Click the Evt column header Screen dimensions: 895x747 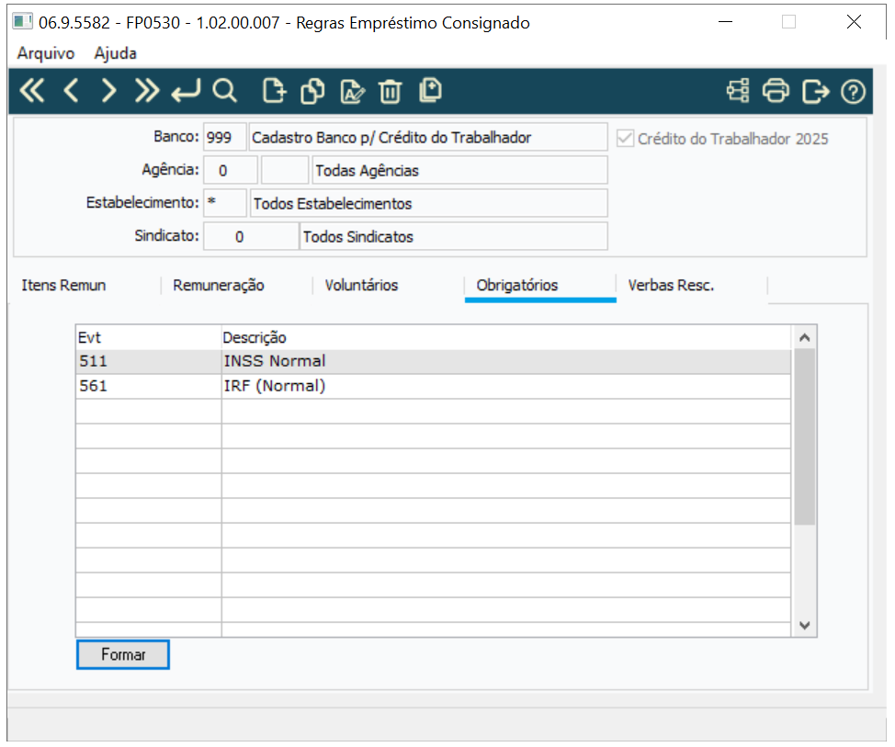click(149, 337)
